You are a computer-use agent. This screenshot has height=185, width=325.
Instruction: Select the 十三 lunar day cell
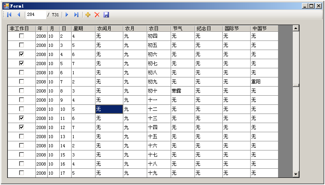tap(159, 118)
